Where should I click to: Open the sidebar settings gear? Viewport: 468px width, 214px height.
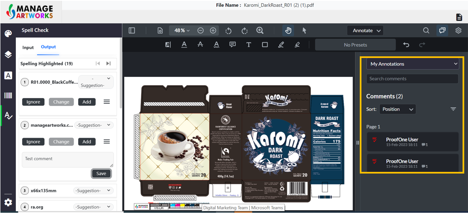click(8, 202)
